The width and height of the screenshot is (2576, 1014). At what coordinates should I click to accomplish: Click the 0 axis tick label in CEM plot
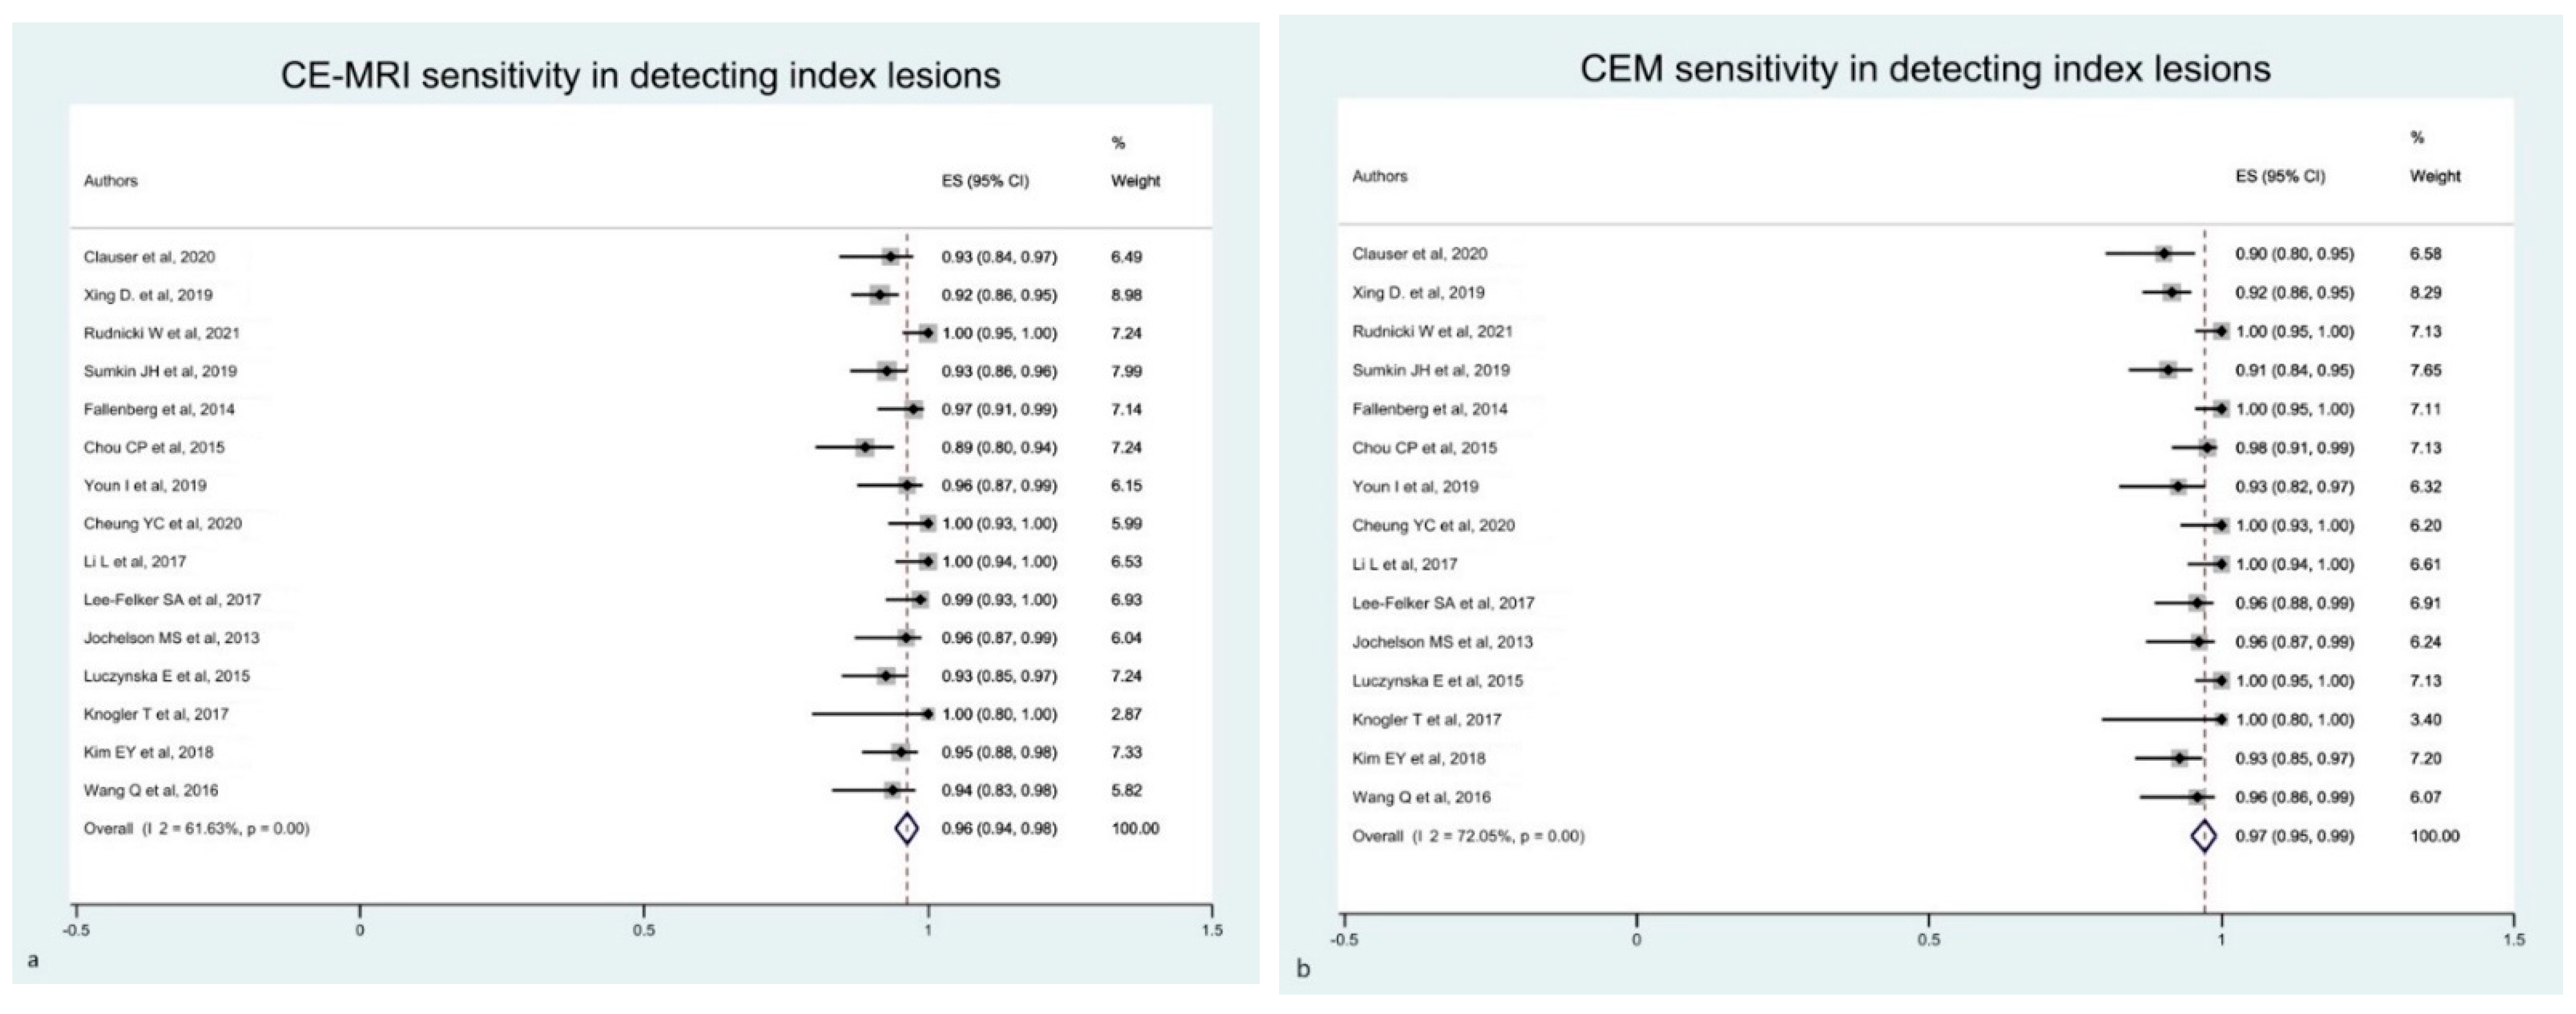[x=1636, y=939]
